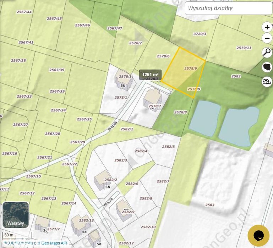Image resolution: width=273 pixels, height=248 pixels.
Task: Select parcel 2578/6 on the map
Action: [163, 56]
